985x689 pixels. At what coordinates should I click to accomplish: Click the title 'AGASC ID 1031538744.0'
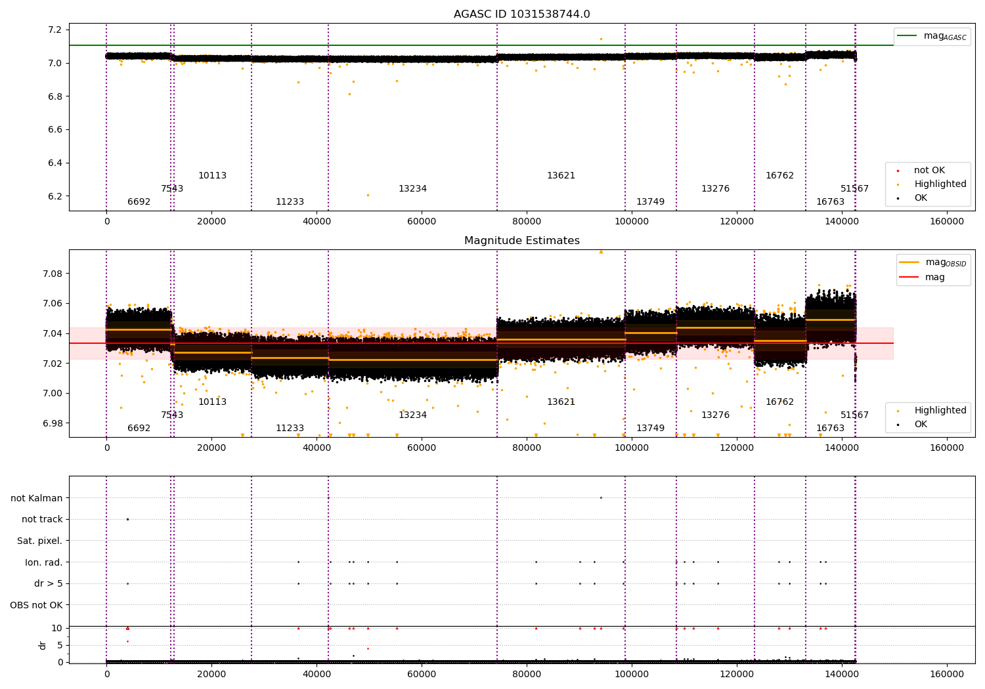pos(521,14)
